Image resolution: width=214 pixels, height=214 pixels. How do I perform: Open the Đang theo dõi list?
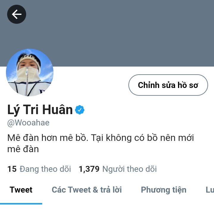pyautogui.click(x=45, y=169)
